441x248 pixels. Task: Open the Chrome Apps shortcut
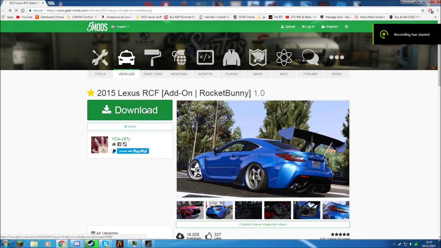tap(8, 17)
